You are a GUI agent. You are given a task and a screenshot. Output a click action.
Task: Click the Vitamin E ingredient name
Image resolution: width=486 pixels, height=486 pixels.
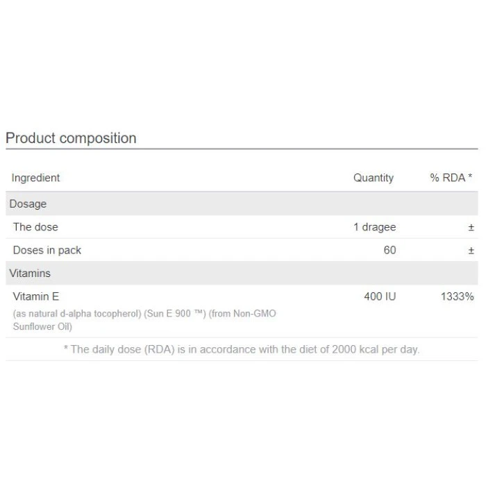pyautogui.click(x=36, y=296)
